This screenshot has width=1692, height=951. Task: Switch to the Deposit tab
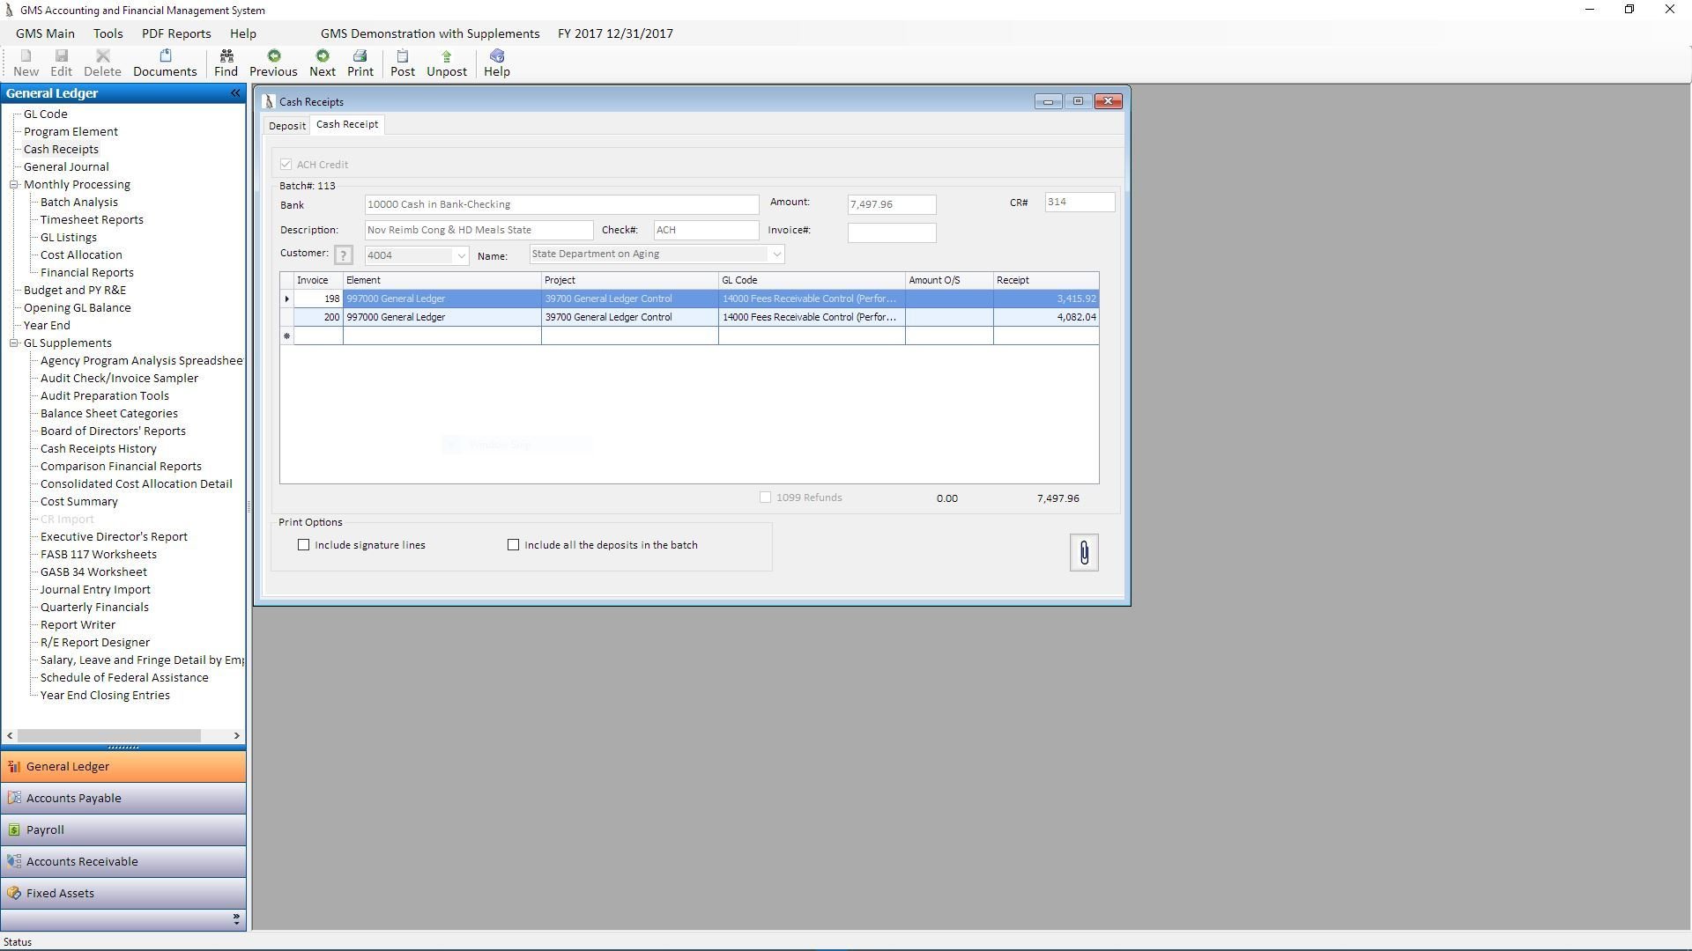(287, 126)
